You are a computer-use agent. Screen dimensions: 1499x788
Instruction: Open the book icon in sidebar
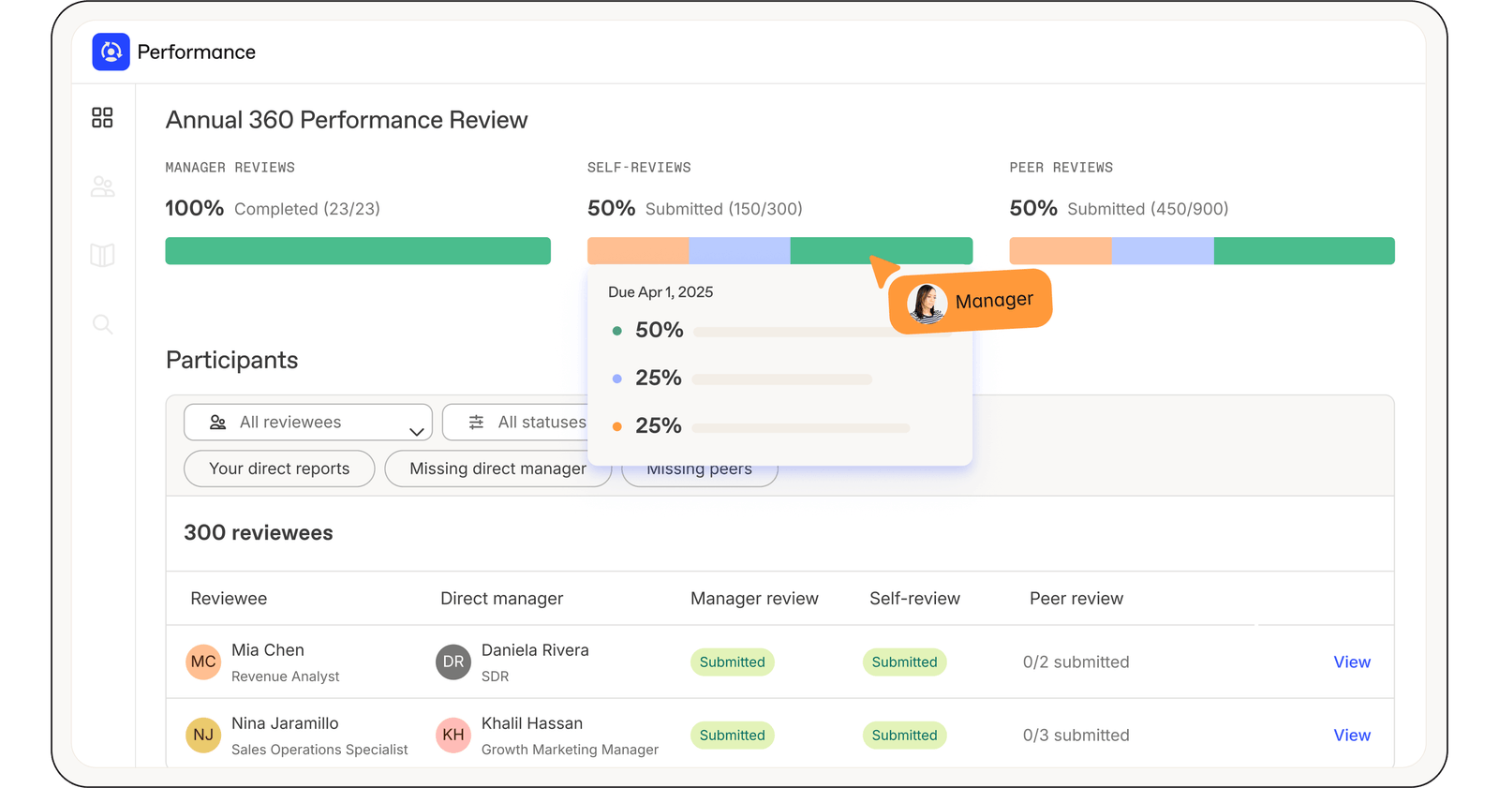point(102,255)
